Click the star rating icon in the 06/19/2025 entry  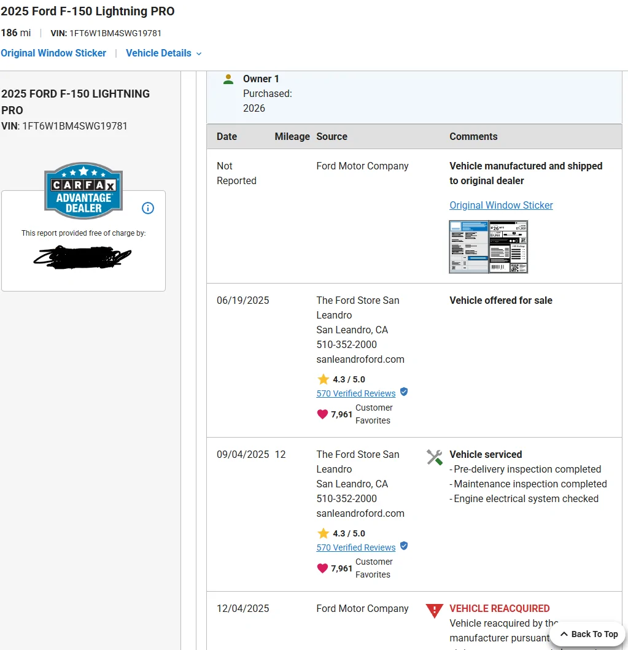tap(323, 379)
